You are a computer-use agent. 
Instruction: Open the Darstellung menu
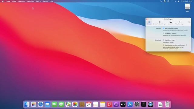(31, 1)
